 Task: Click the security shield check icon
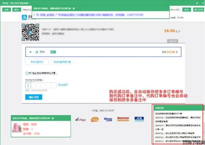(x=27, y=73)
